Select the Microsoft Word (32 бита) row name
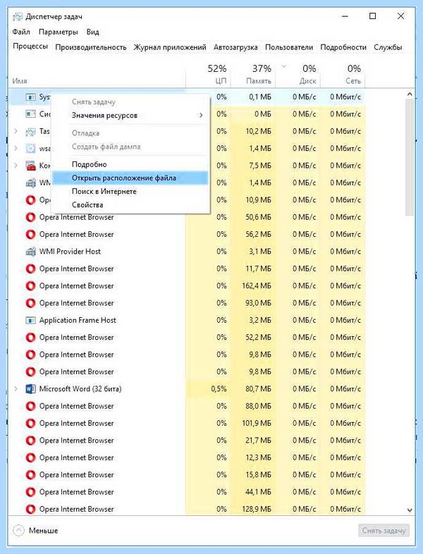The width and height of the screenshot is (423, 554). (x=80, y=389)
